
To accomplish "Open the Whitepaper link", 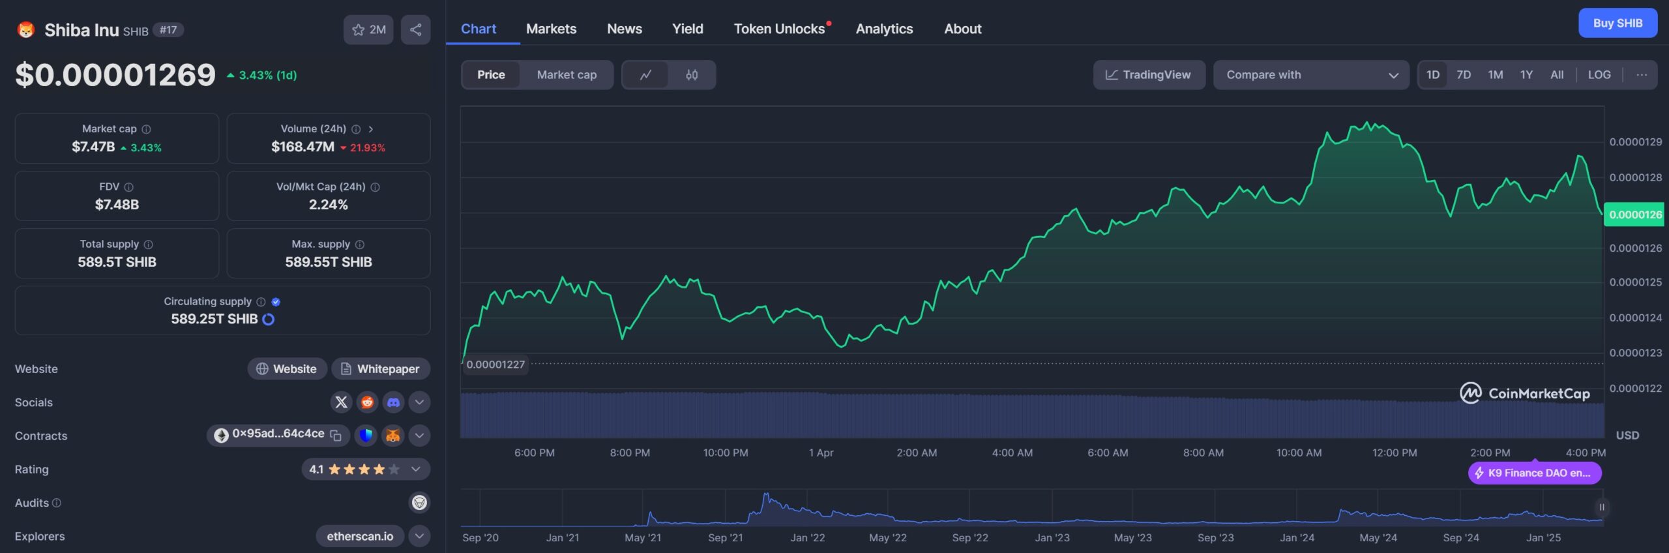I will pyautogui.click(x=381, y=369).
